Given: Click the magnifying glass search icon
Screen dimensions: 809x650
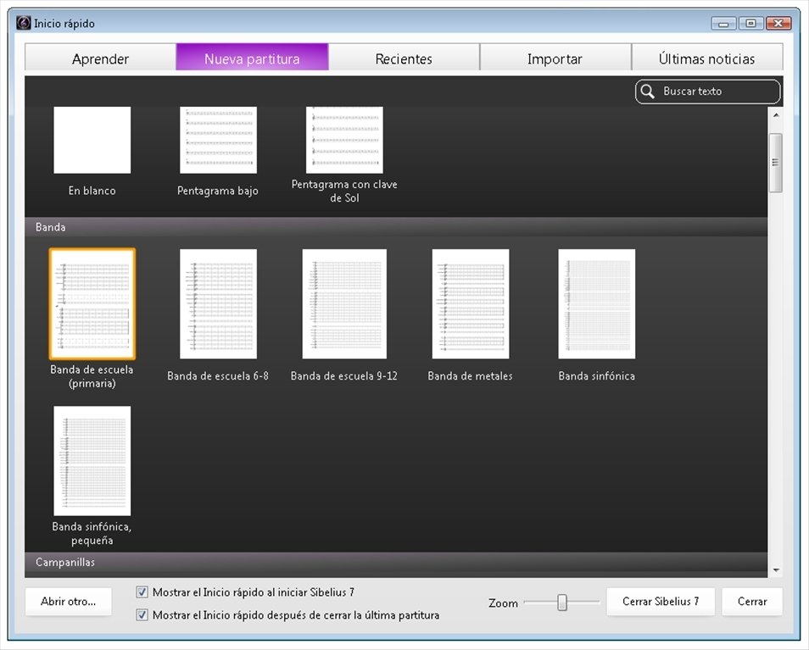Looking at the screenshot, I should (648, 92).
